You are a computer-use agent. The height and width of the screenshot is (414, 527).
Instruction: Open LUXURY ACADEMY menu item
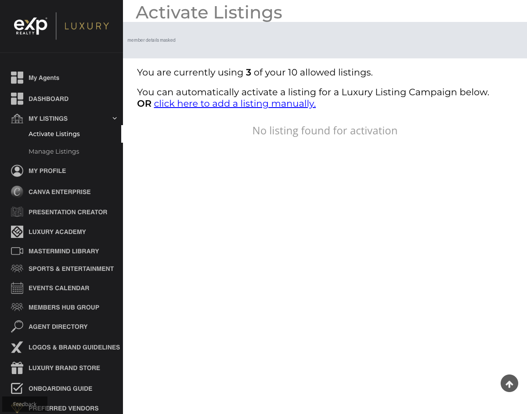(57, 232)
